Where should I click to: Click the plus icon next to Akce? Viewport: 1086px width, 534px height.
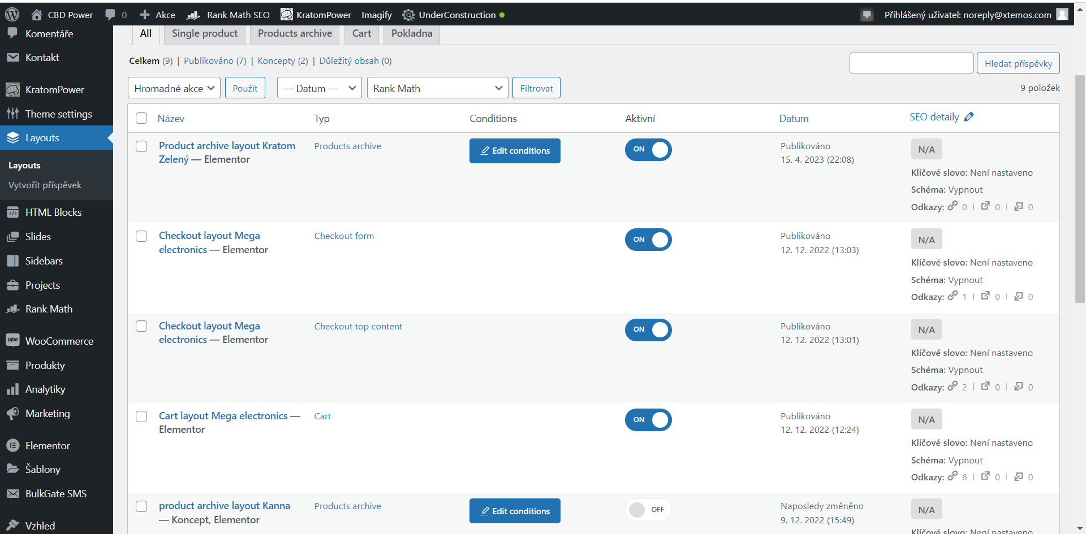(145, 15)
